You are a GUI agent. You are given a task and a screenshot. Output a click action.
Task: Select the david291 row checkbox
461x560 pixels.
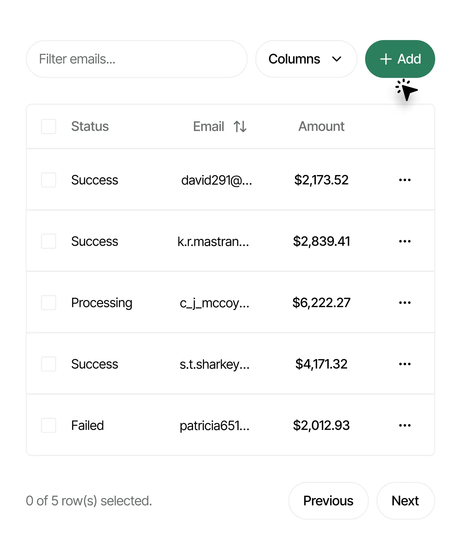(48, 180)
